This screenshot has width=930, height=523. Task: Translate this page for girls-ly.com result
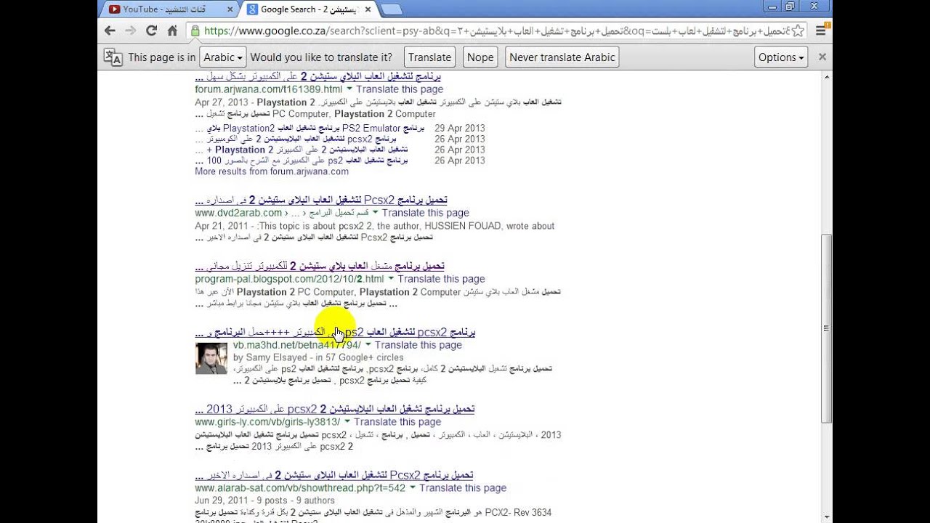397,421
